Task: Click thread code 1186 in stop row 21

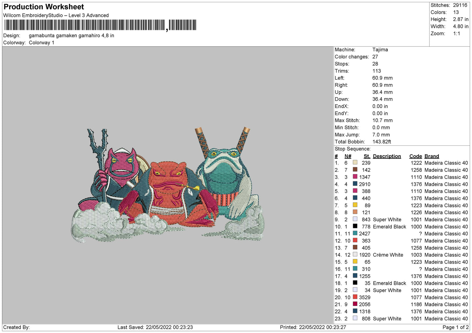Action: pos(416,305)
